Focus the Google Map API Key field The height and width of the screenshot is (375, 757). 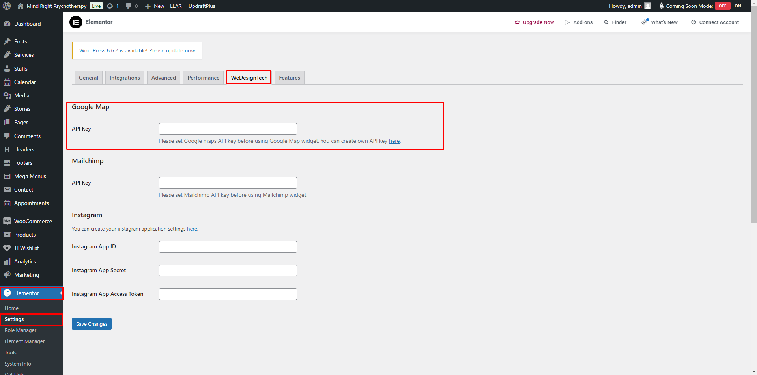228,129
